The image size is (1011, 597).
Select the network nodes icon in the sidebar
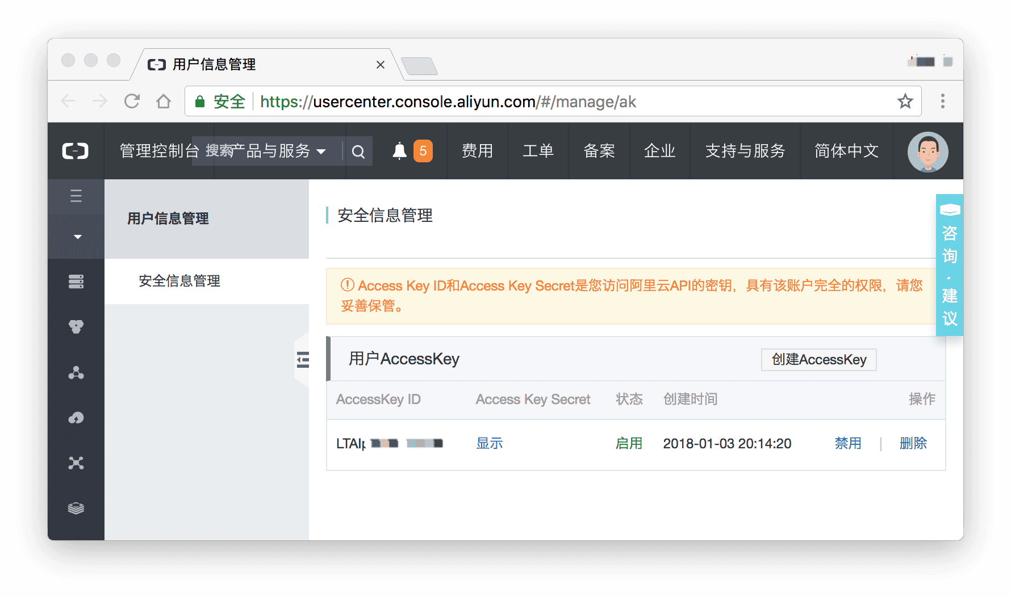tap(76, 372)
